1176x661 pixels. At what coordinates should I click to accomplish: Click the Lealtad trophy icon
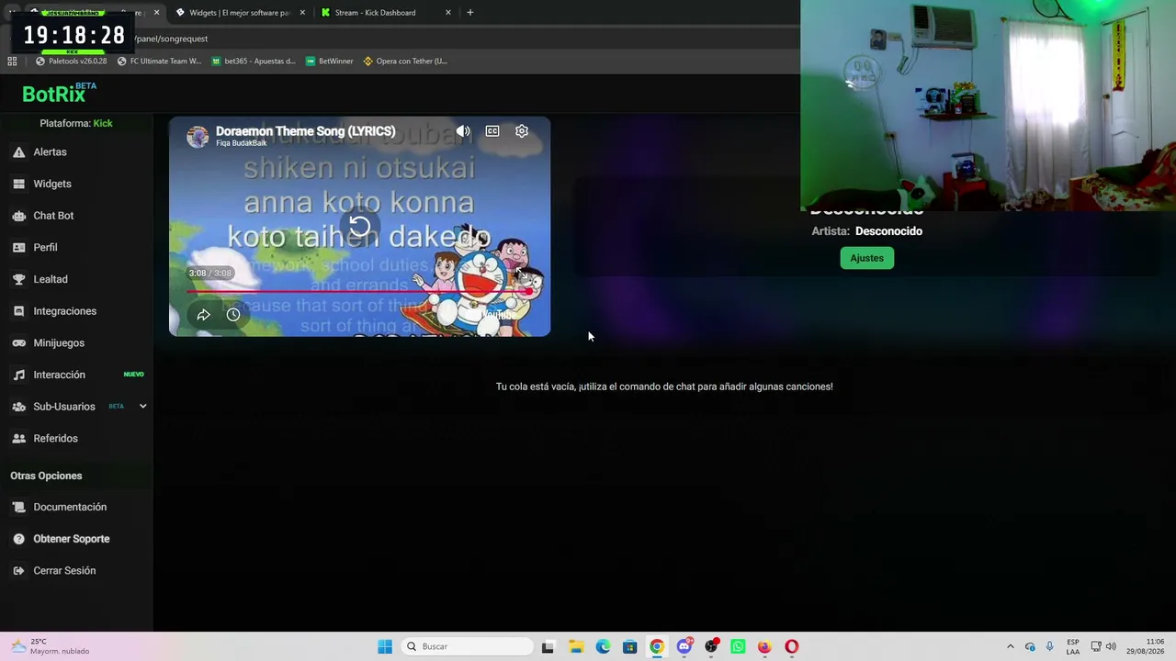point(18,279)
